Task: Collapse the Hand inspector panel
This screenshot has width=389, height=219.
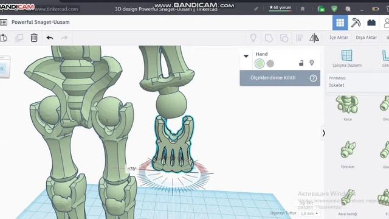Action: (246, 56)
